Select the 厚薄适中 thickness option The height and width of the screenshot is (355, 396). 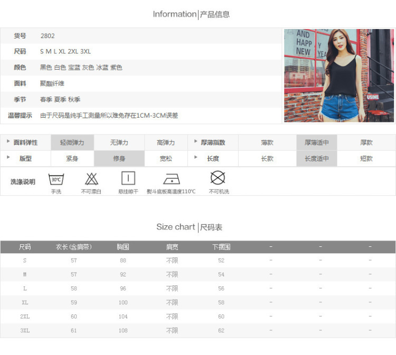coord(316,142)
